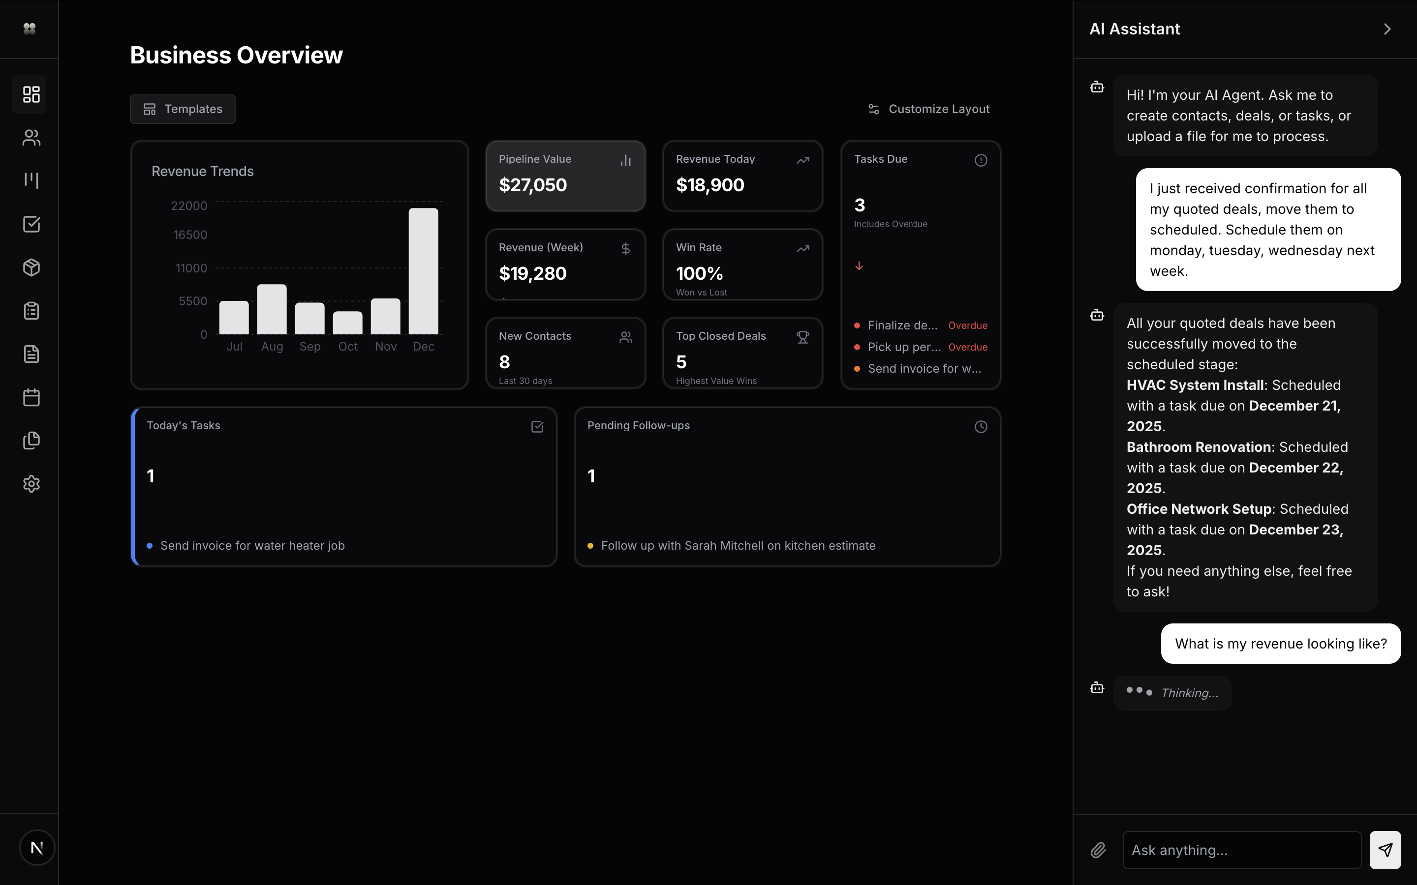The width and height of the screenshot is (1417, 885).
Task: Open the Contacts icon in the sidebar
Action: (31, 138)
